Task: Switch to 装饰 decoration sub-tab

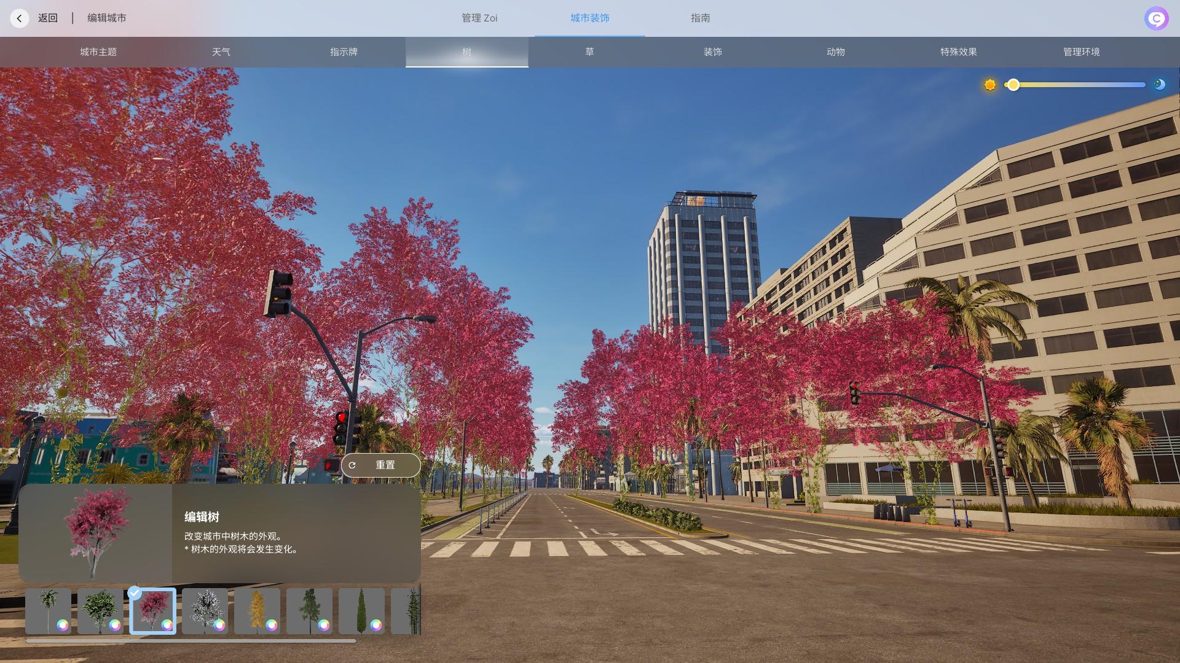Action: (713, 52)
